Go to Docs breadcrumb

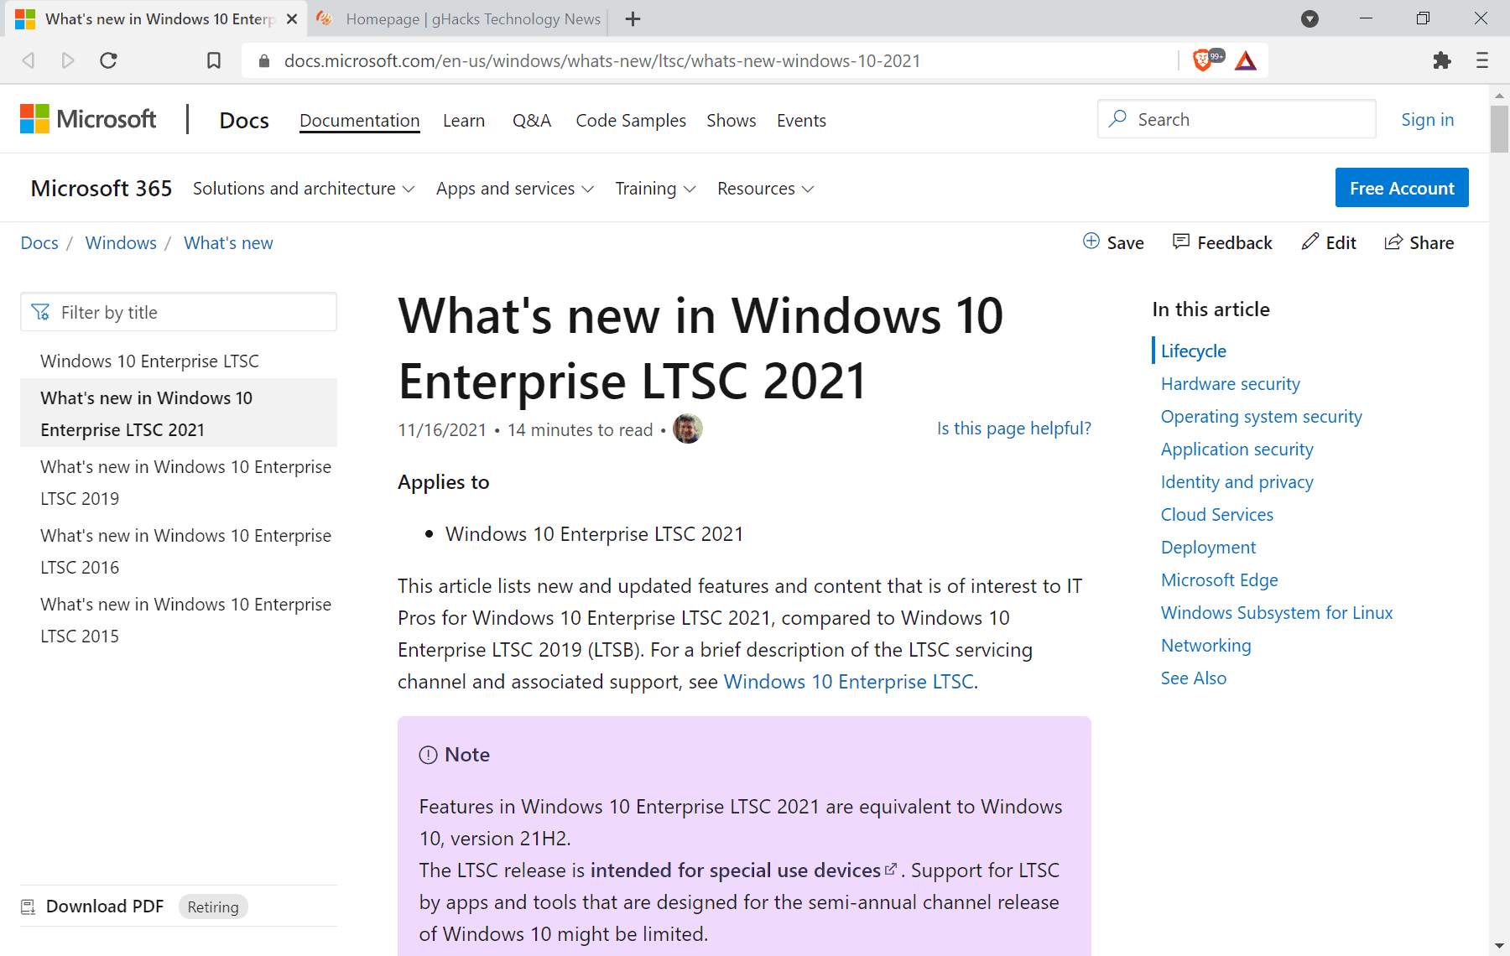pyautogui.click(x=39, y=242)
